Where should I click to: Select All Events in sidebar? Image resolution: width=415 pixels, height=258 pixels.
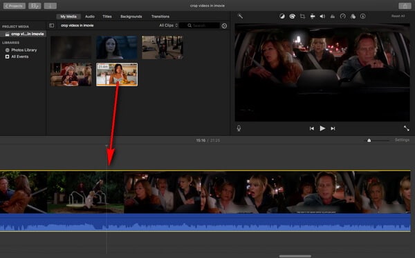coord(17,57)
